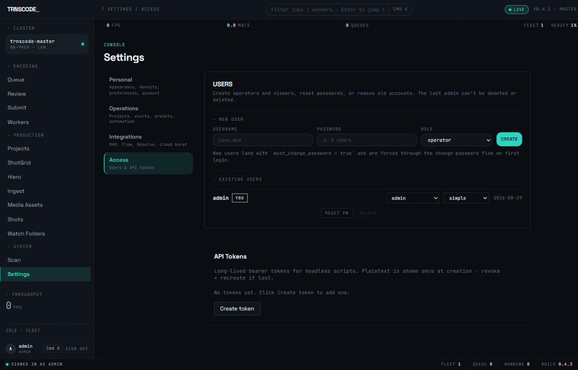Click the CMD K hint in search bar
Screen dimensions: 578x370
(x=400, y=9)
